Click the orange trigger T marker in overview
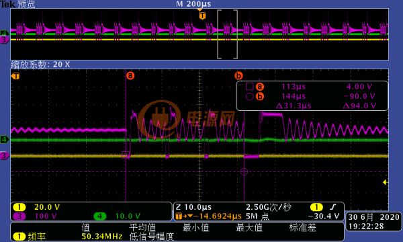This screenshot has width=403, height=242. point(202,15)
